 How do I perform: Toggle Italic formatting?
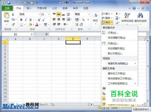tap(26, 20)
